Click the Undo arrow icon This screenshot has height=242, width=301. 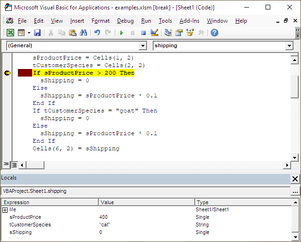point(97,33)
